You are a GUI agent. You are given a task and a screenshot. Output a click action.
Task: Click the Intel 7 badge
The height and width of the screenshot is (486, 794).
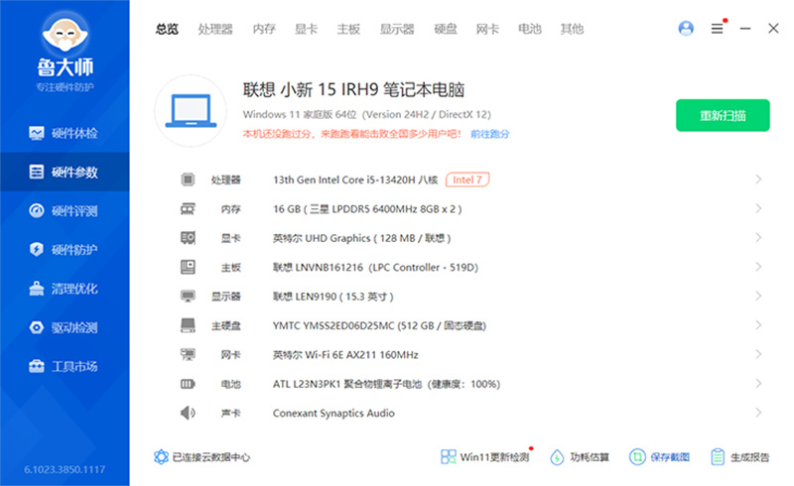pyautogui.click(x=467, y=180)
